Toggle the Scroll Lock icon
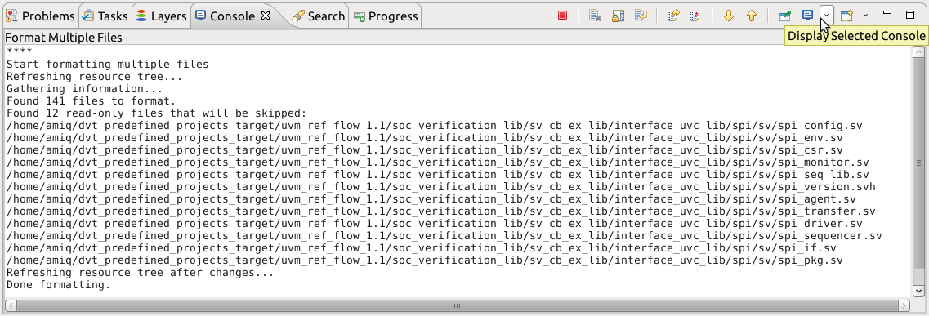929x316 pixels. (x=618, y=16)
